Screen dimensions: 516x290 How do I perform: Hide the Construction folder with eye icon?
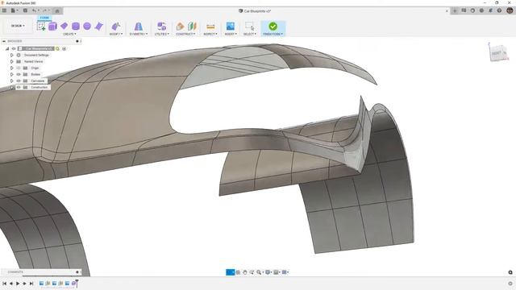19,87
